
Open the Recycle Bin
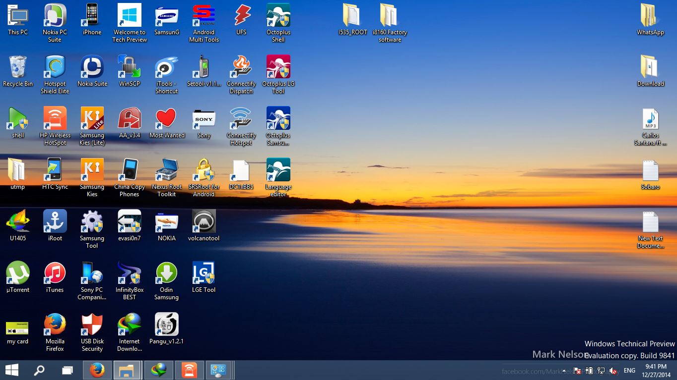[18, 71]
